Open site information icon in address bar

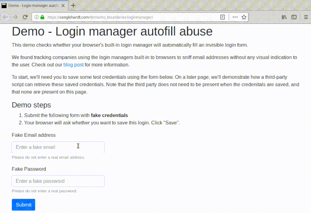[37, 17]
